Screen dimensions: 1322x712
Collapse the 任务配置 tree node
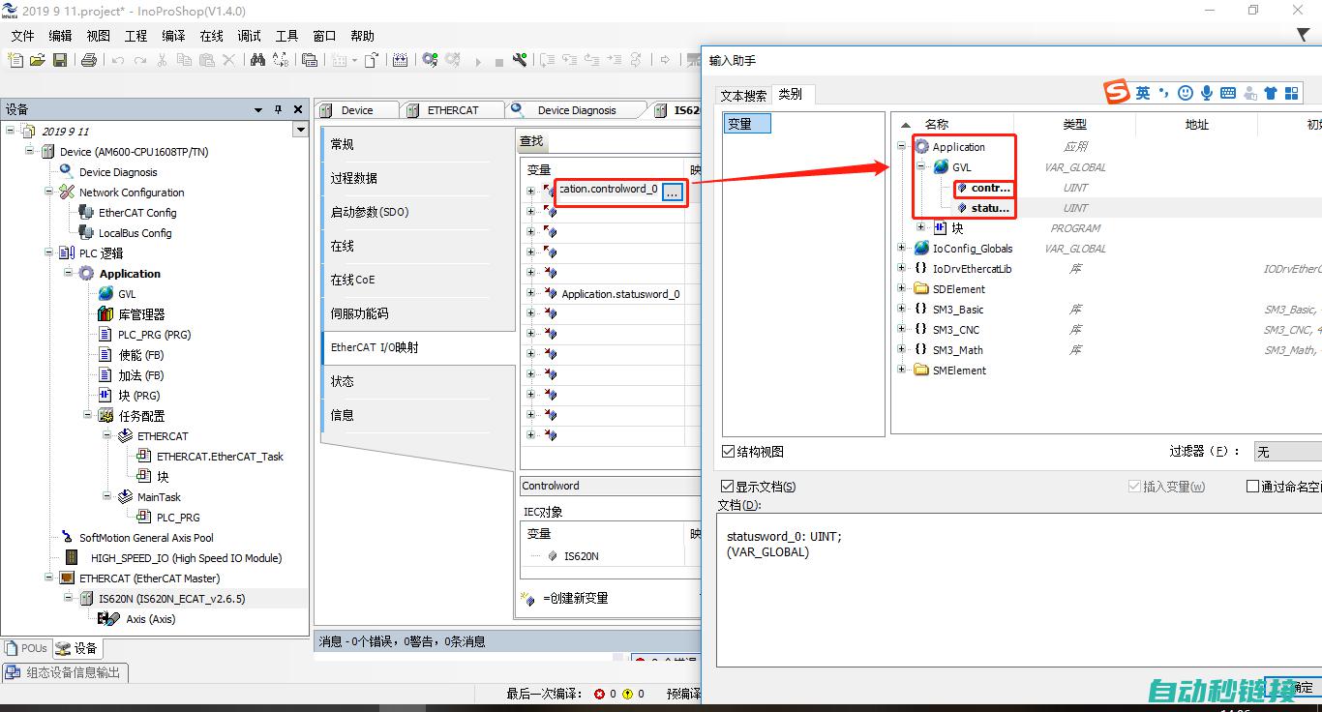[88, 416]
